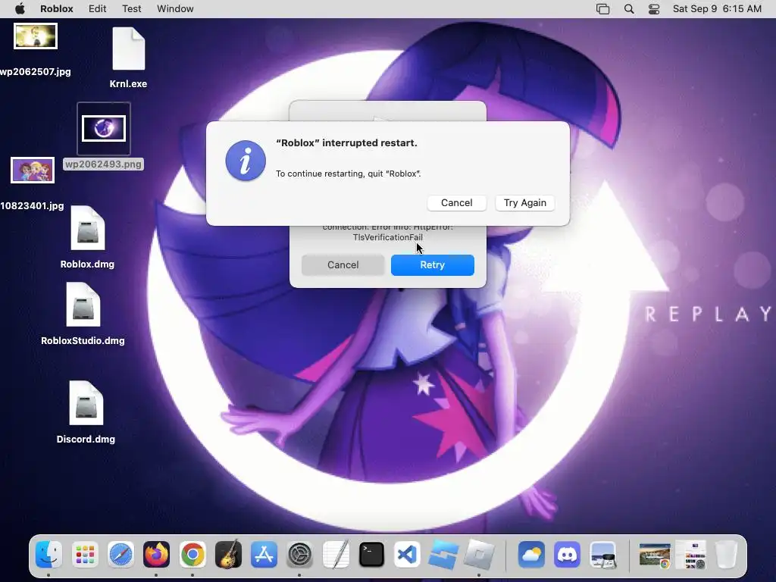Open TextEdit from the dock
The height and width of the screenshot is (582, 776).
tap(336, 554)
